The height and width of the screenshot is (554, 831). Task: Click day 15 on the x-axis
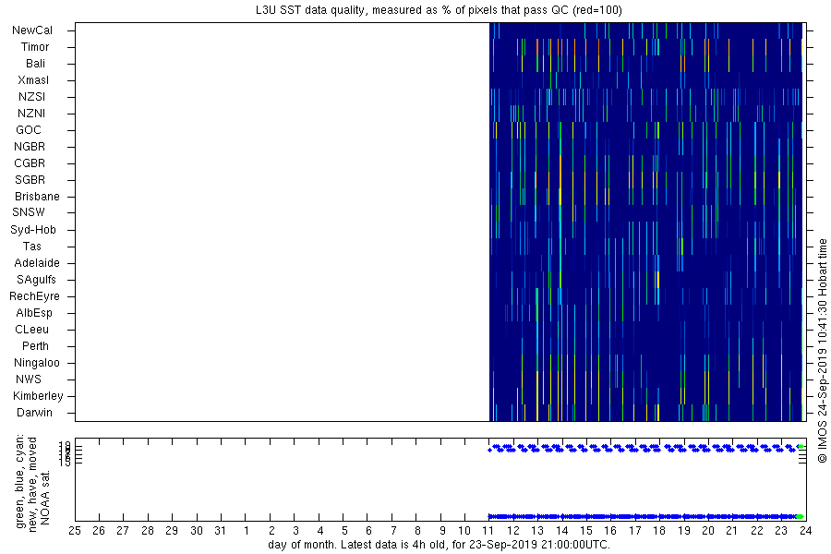click(586, 531)
